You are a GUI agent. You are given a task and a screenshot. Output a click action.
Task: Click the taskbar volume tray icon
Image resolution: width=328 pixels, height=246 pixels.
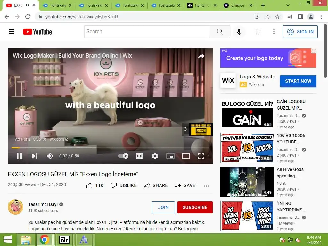(298, 240)
